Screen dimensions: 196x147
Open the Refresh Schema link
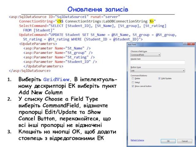(x=137, y=140)
